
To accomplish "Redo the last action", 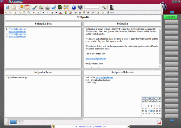I will [11, 13].
